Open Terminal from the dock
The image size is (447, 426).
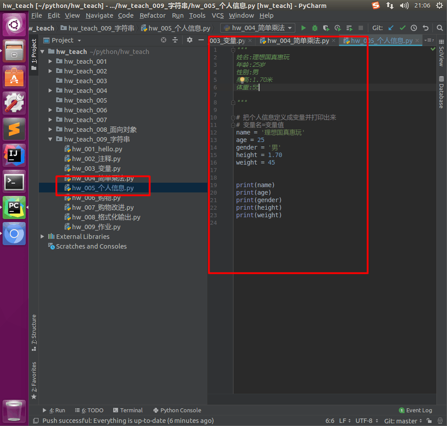click(x=14, y=182)
